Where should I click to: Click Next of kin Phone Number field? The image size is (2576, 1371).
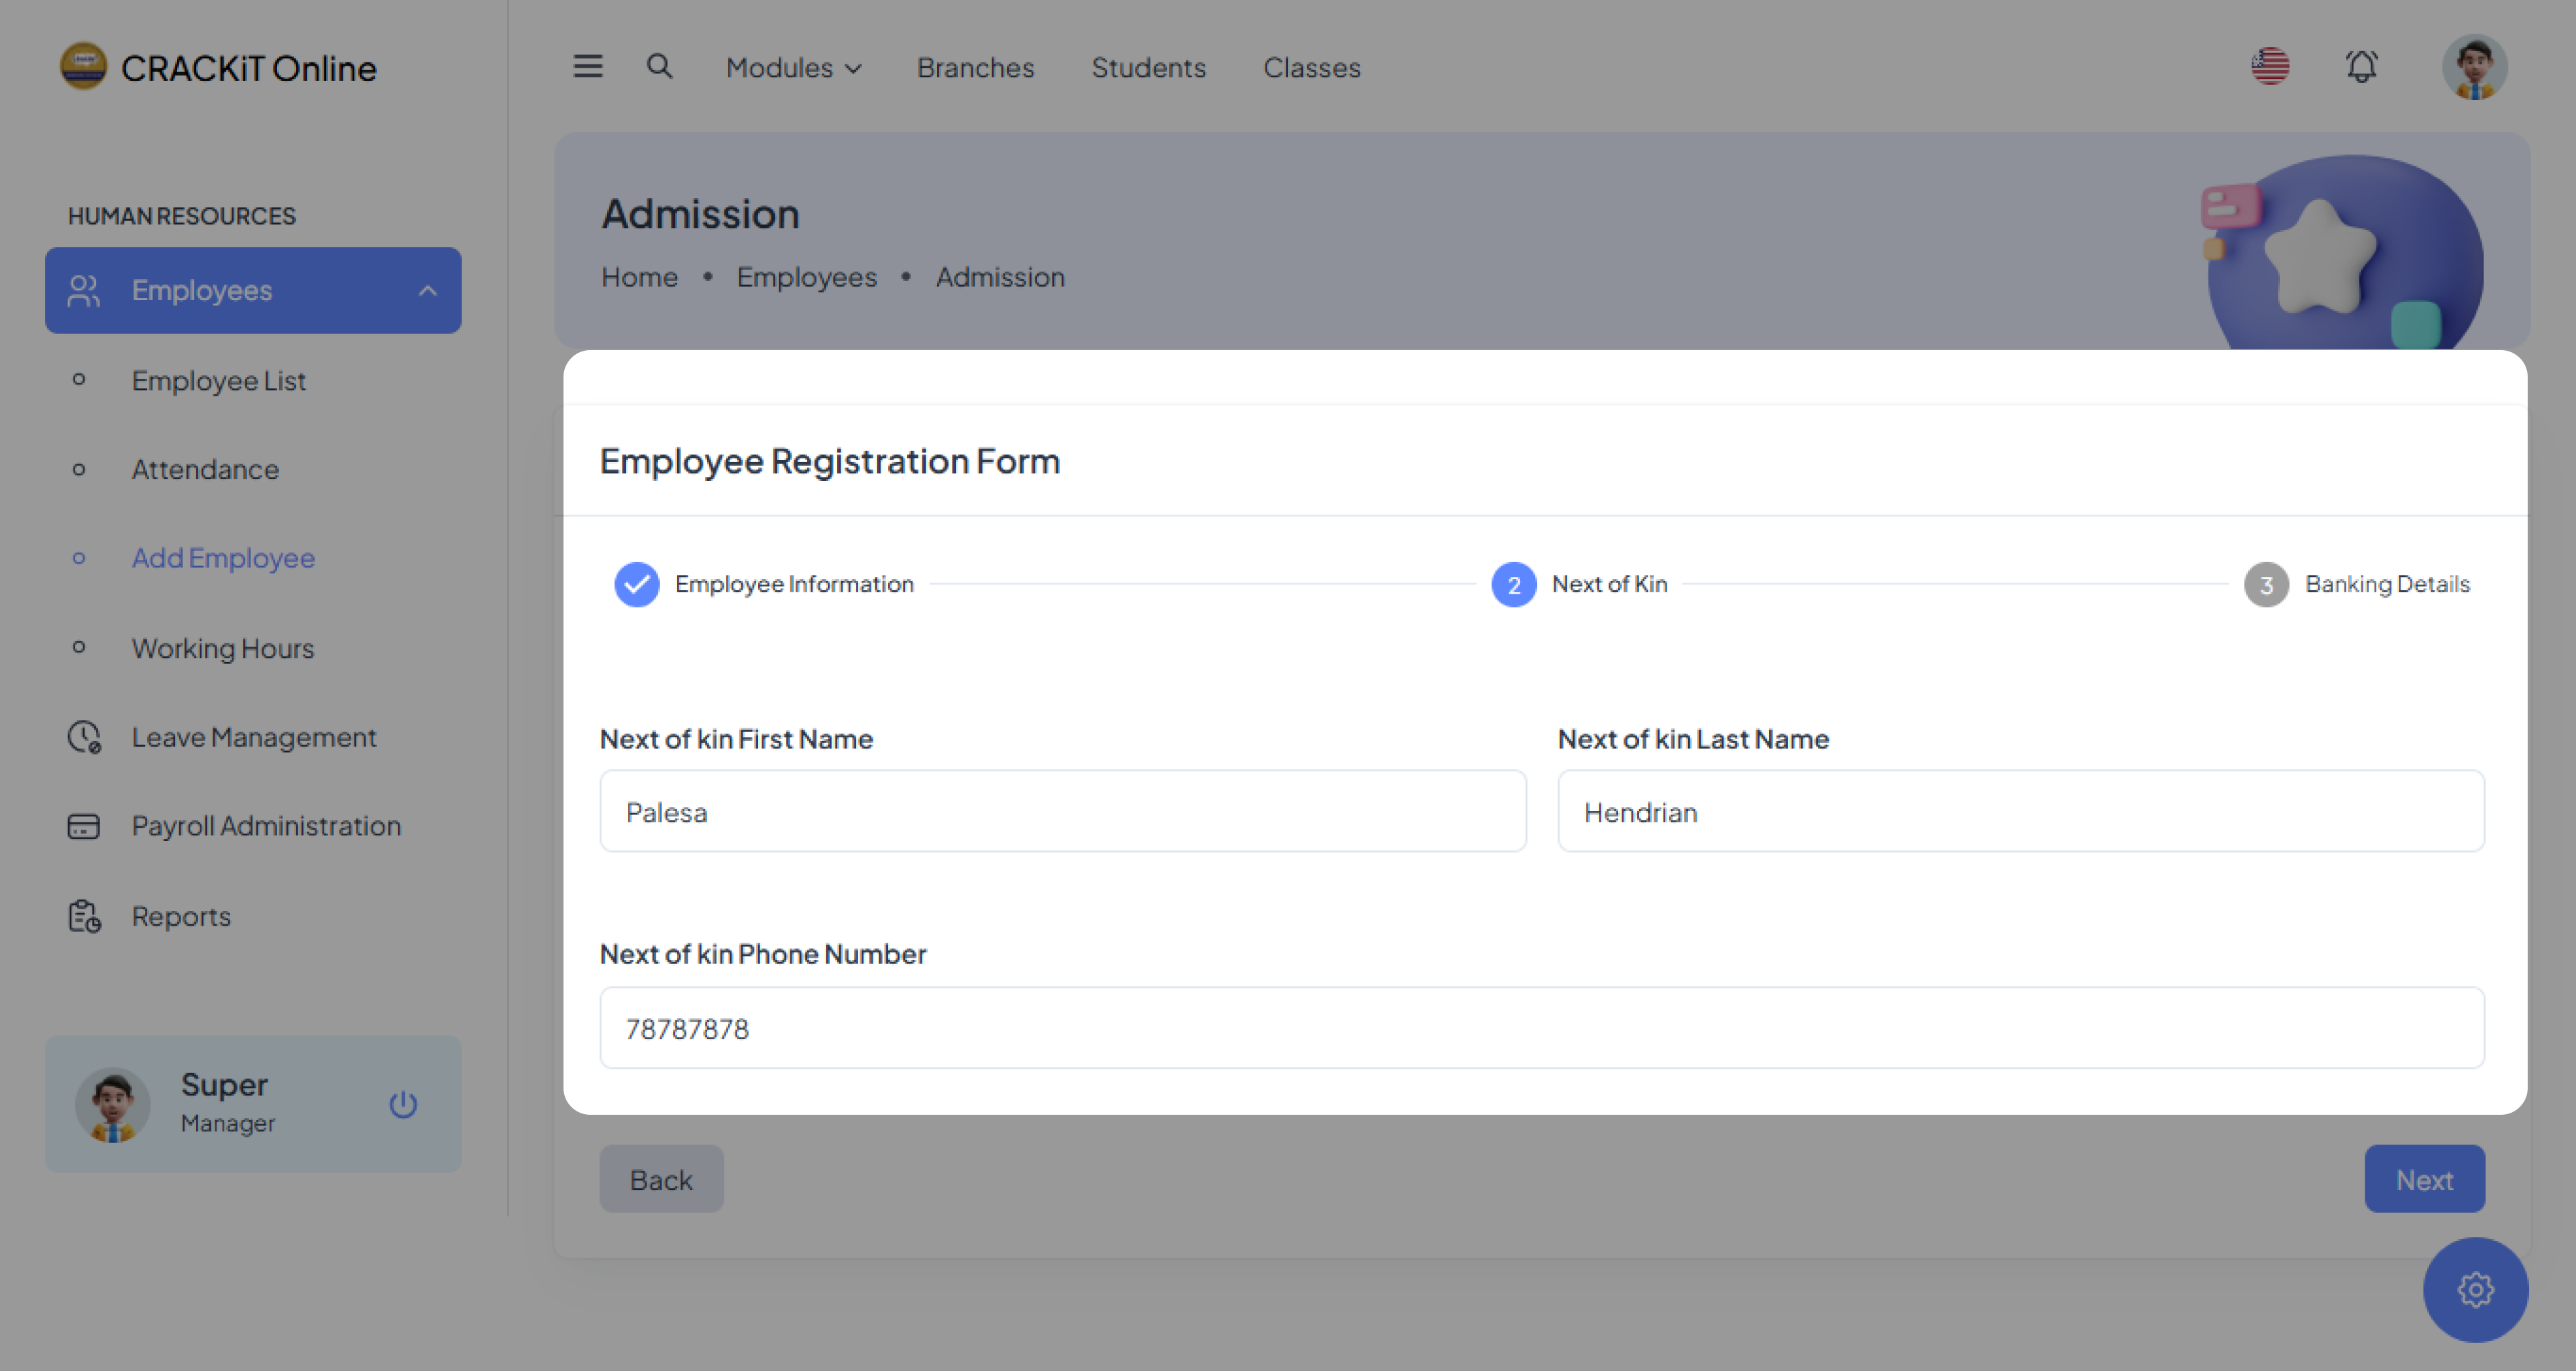click(1541, 1028)
